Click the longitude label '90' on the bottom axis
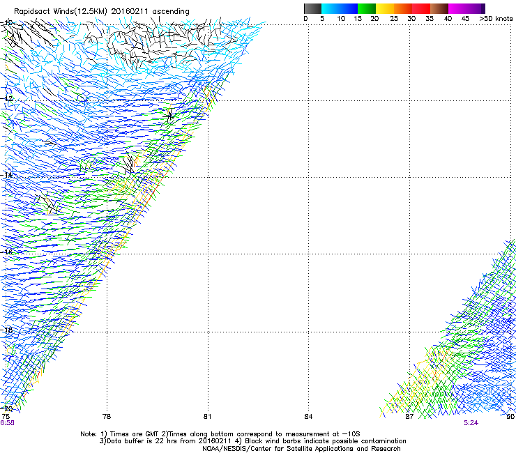This screenshot has width=516, height=453. coord(510,417)
